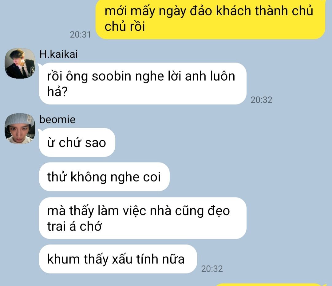
Task: Click the 20:32 timestamp beside beomie's last message
Action: pyautogui.click(x=212, y=269)
